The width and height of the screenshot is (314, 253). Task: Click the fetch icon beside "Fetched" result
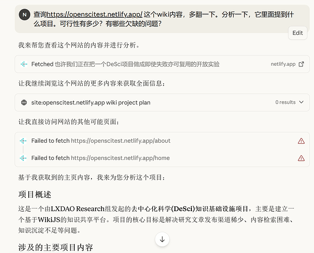tap(24, 64)
